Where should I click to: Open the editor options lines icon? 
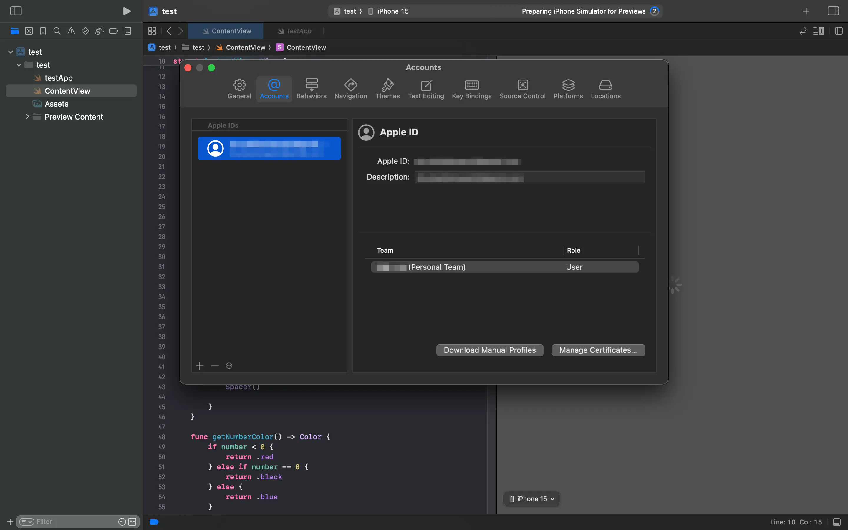(818, 31)
